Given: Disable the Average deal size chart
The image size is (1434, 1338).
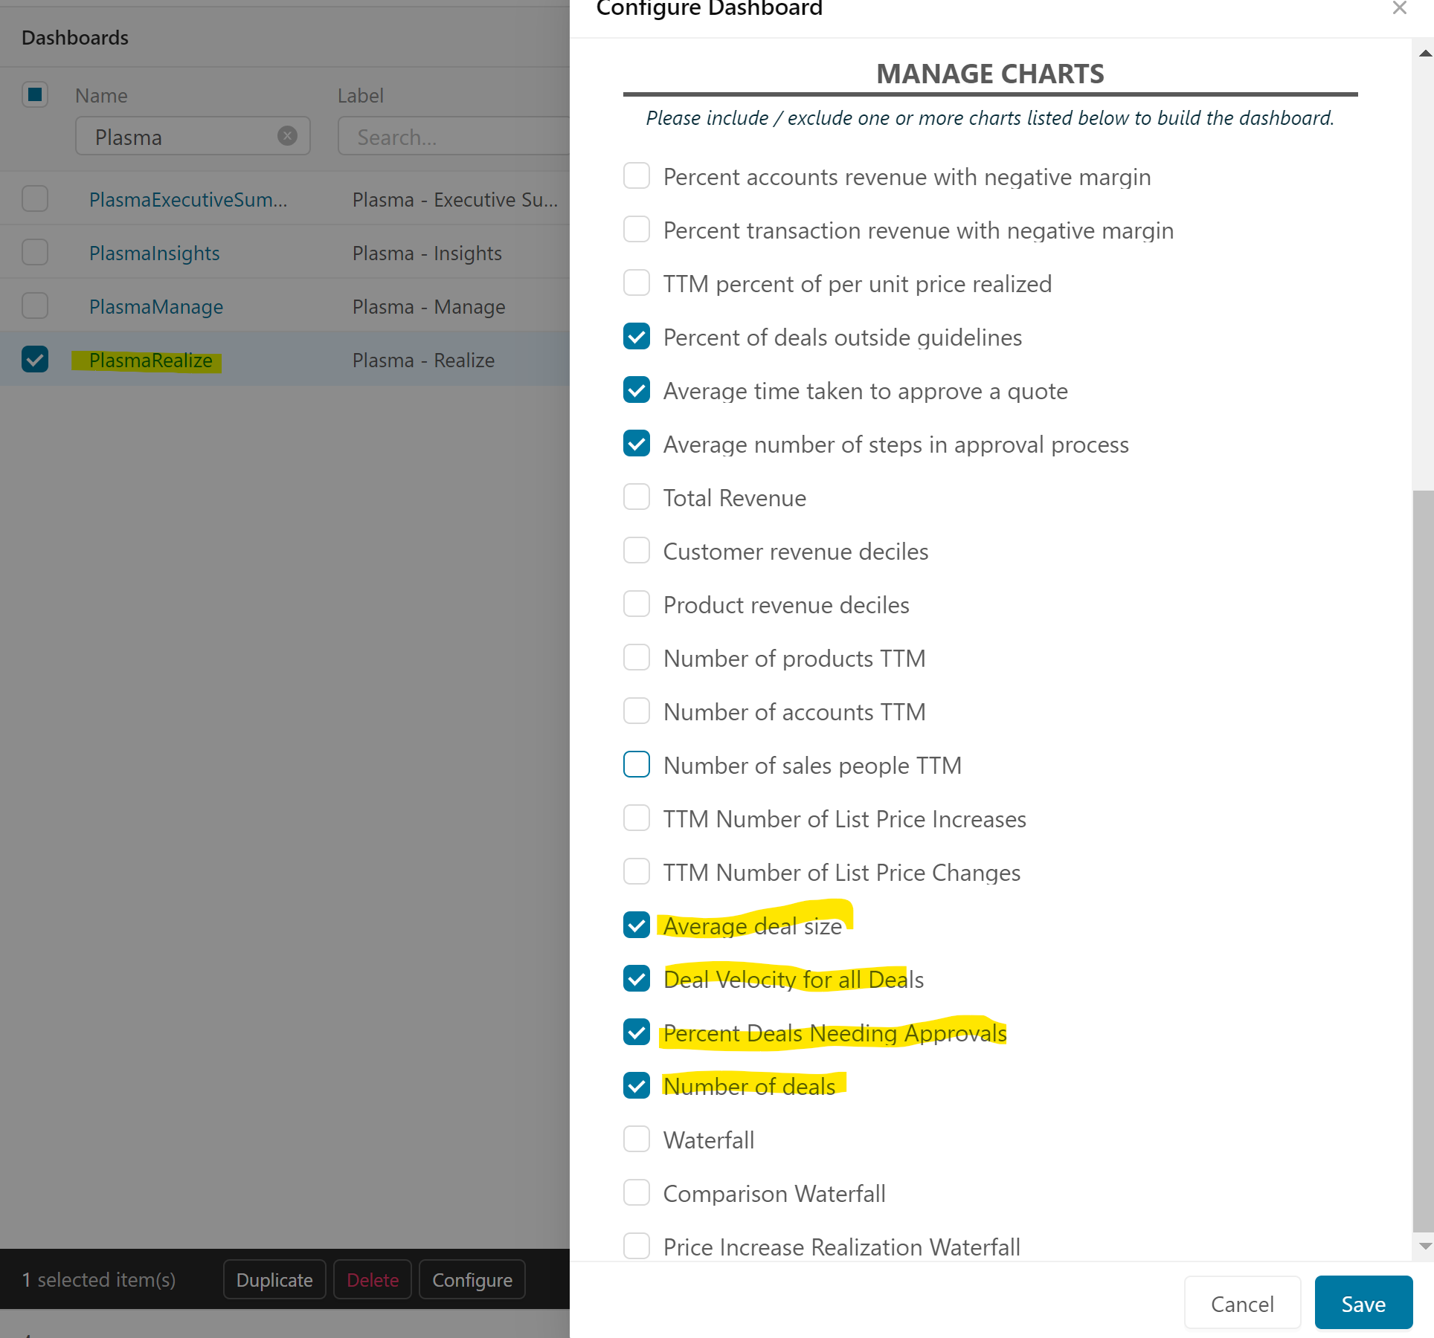Looking at the screenshot, I should [637, 925].
